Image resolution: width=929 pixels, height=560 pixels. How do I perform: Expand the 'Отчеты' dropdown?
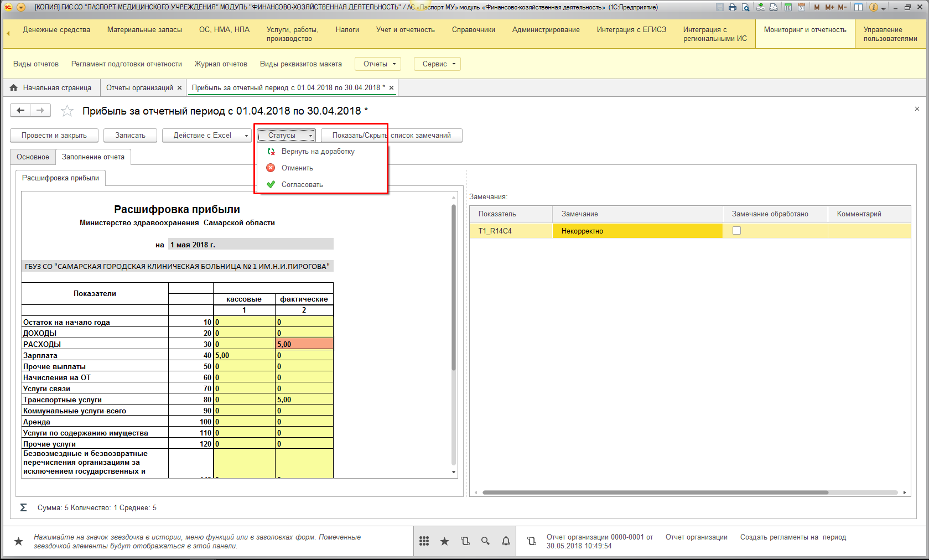pos(379,64)
